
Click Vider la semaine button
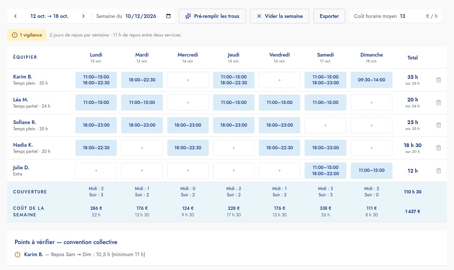[x=279, y=16]
